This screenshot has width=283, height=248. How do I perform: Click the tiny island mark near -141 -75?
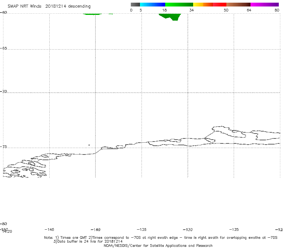coord(89,145)
